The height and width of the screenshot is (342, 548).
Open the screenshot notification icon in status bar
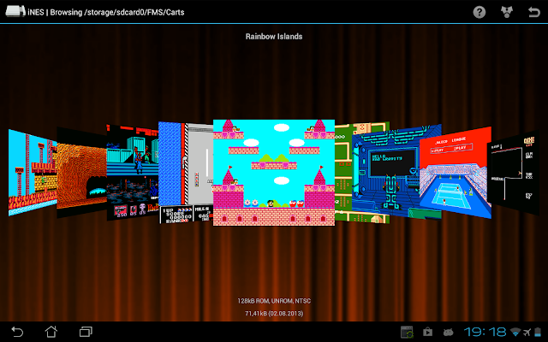pos(407,332)
